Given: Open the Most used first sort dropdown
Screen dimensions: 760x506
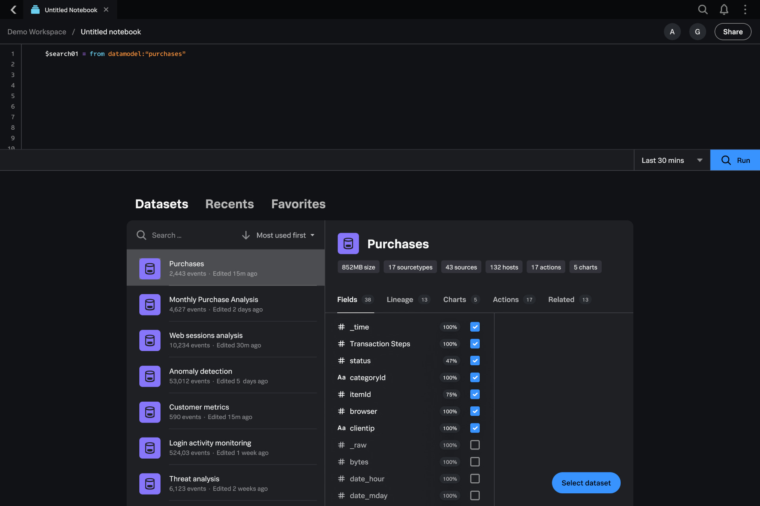Looking at the screenshot, I should 285,235.
